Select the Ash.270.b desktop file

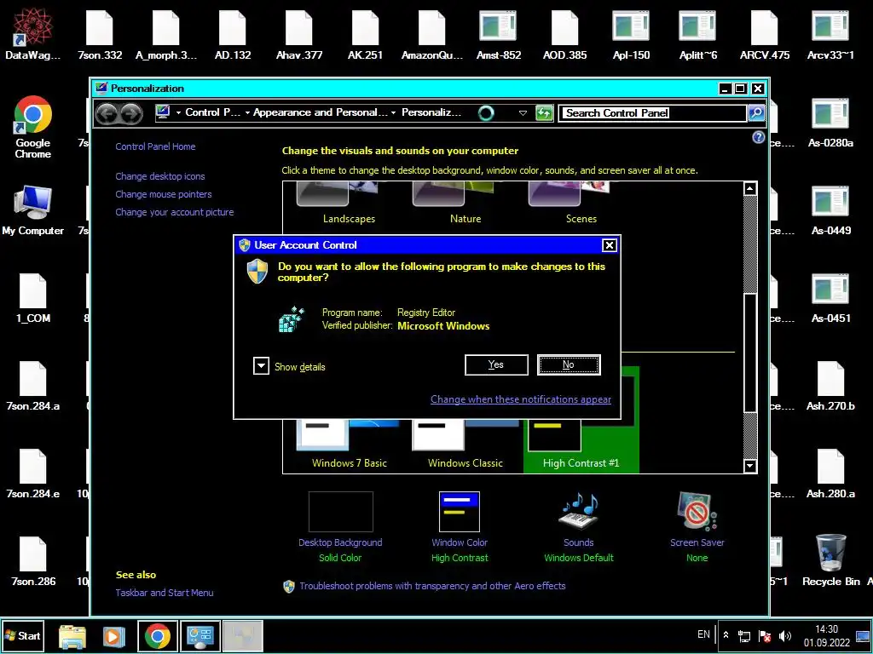click(830, 386)
